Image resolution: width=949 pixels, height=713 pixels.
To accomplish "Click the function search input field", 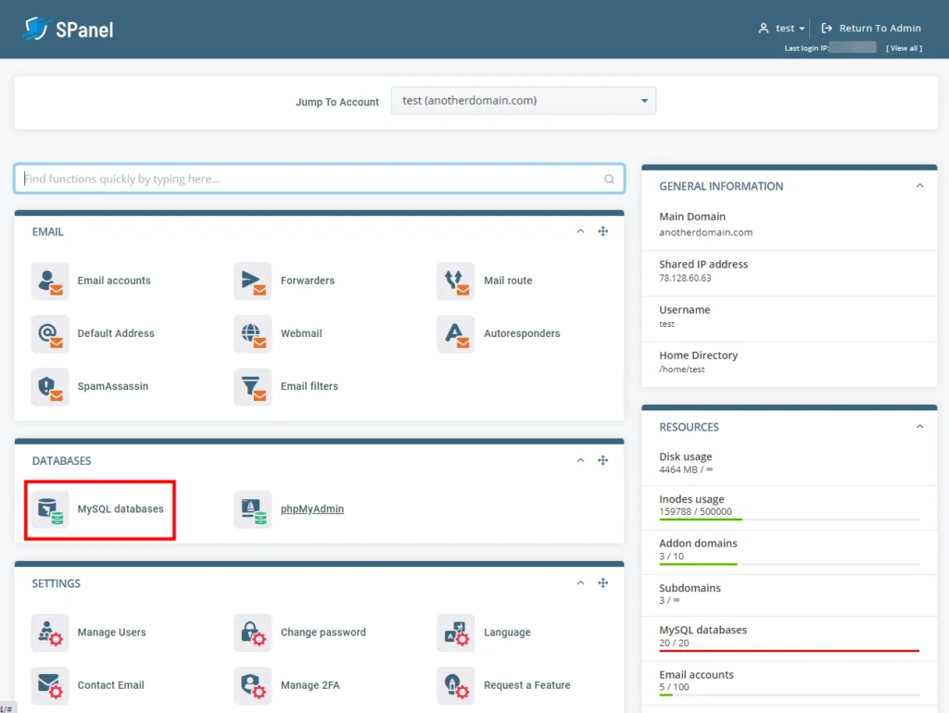I will pos(320,178).
